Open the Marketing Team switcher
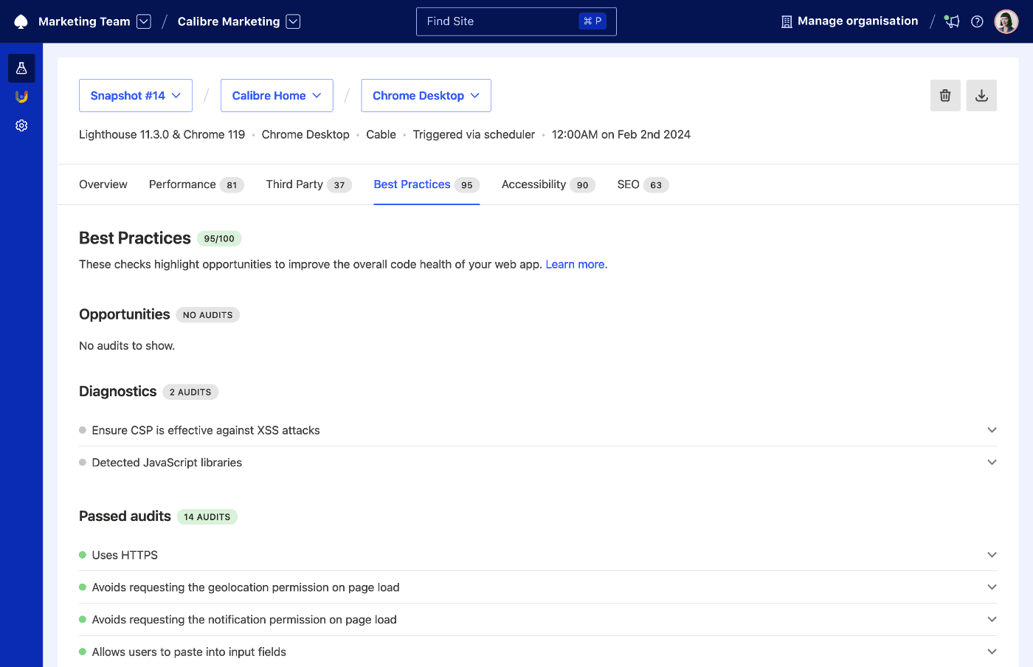Viewport: 1033px width, 667px height. tap(143, 21)
